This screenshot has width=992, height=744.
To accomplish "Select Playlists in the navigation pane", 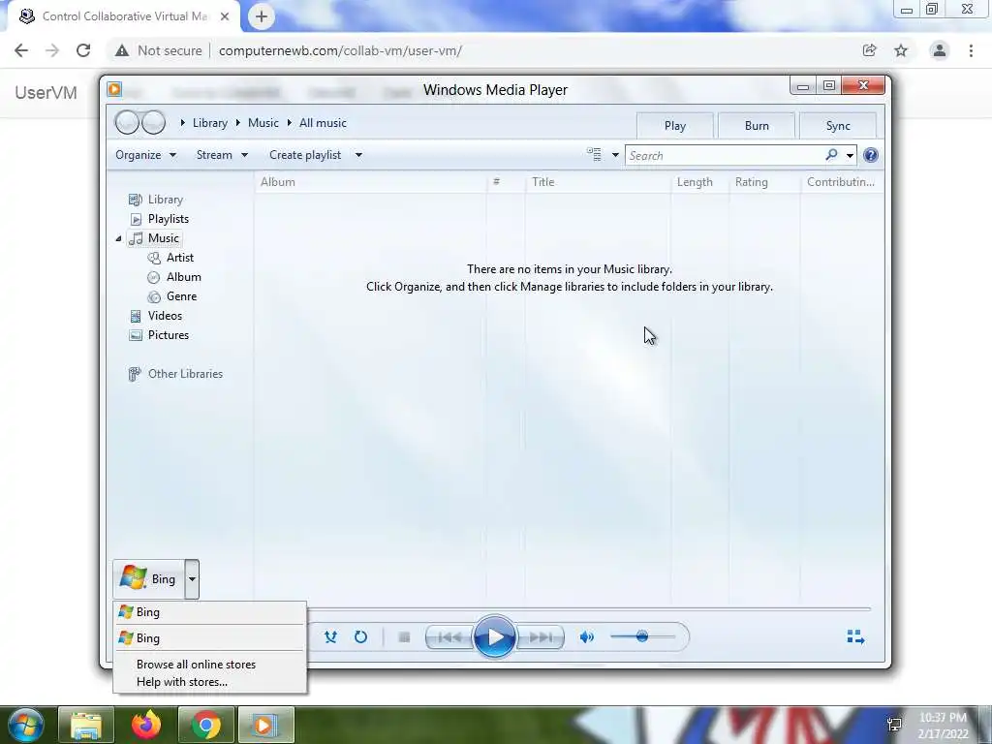I will (x=169, y=219).
